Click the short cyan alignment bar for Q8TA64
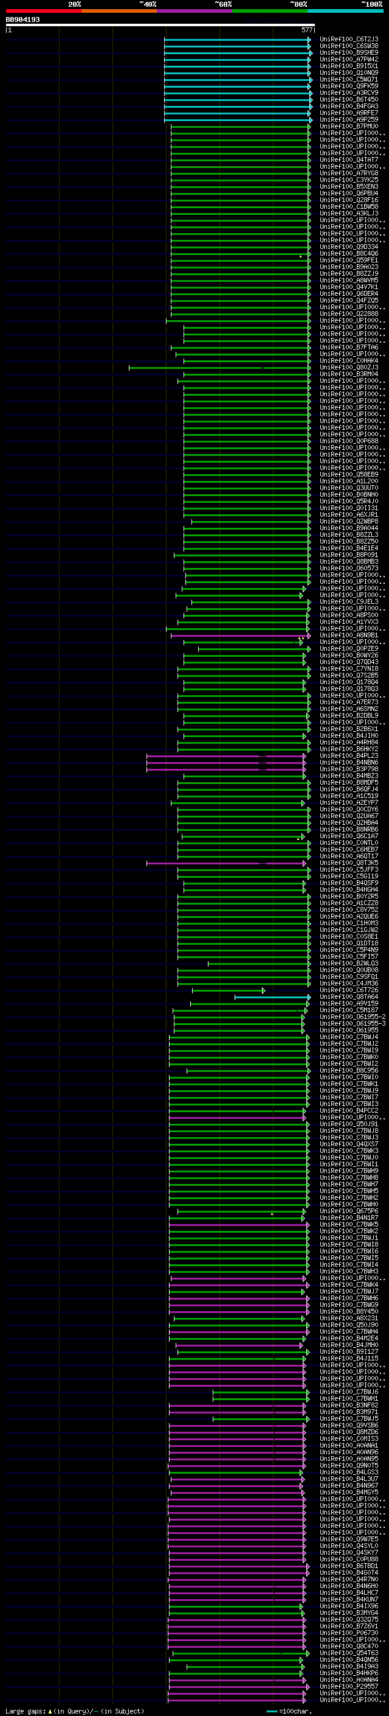The height and width of the screenshot is (1716, 389). click(273, 997)
